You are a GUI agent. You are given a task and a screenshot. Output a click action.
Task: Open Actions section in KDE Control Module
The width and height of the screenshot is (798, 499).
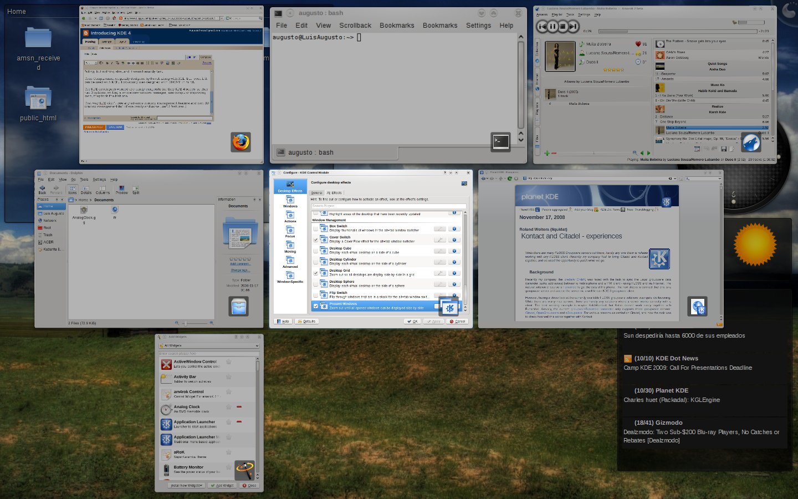(290, 216)
